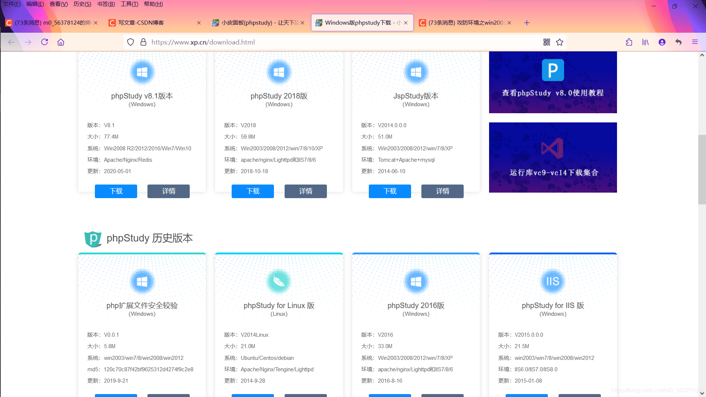Open the 帮助(H) menu
This screenshot has height=397, width=706.
tap(153, 4)
